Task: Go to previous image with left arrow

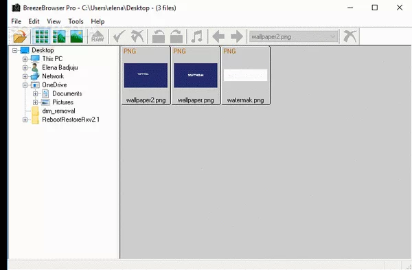Action: pos(218,36)
